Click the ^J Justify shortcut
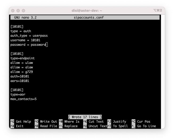 click(117, 122)
